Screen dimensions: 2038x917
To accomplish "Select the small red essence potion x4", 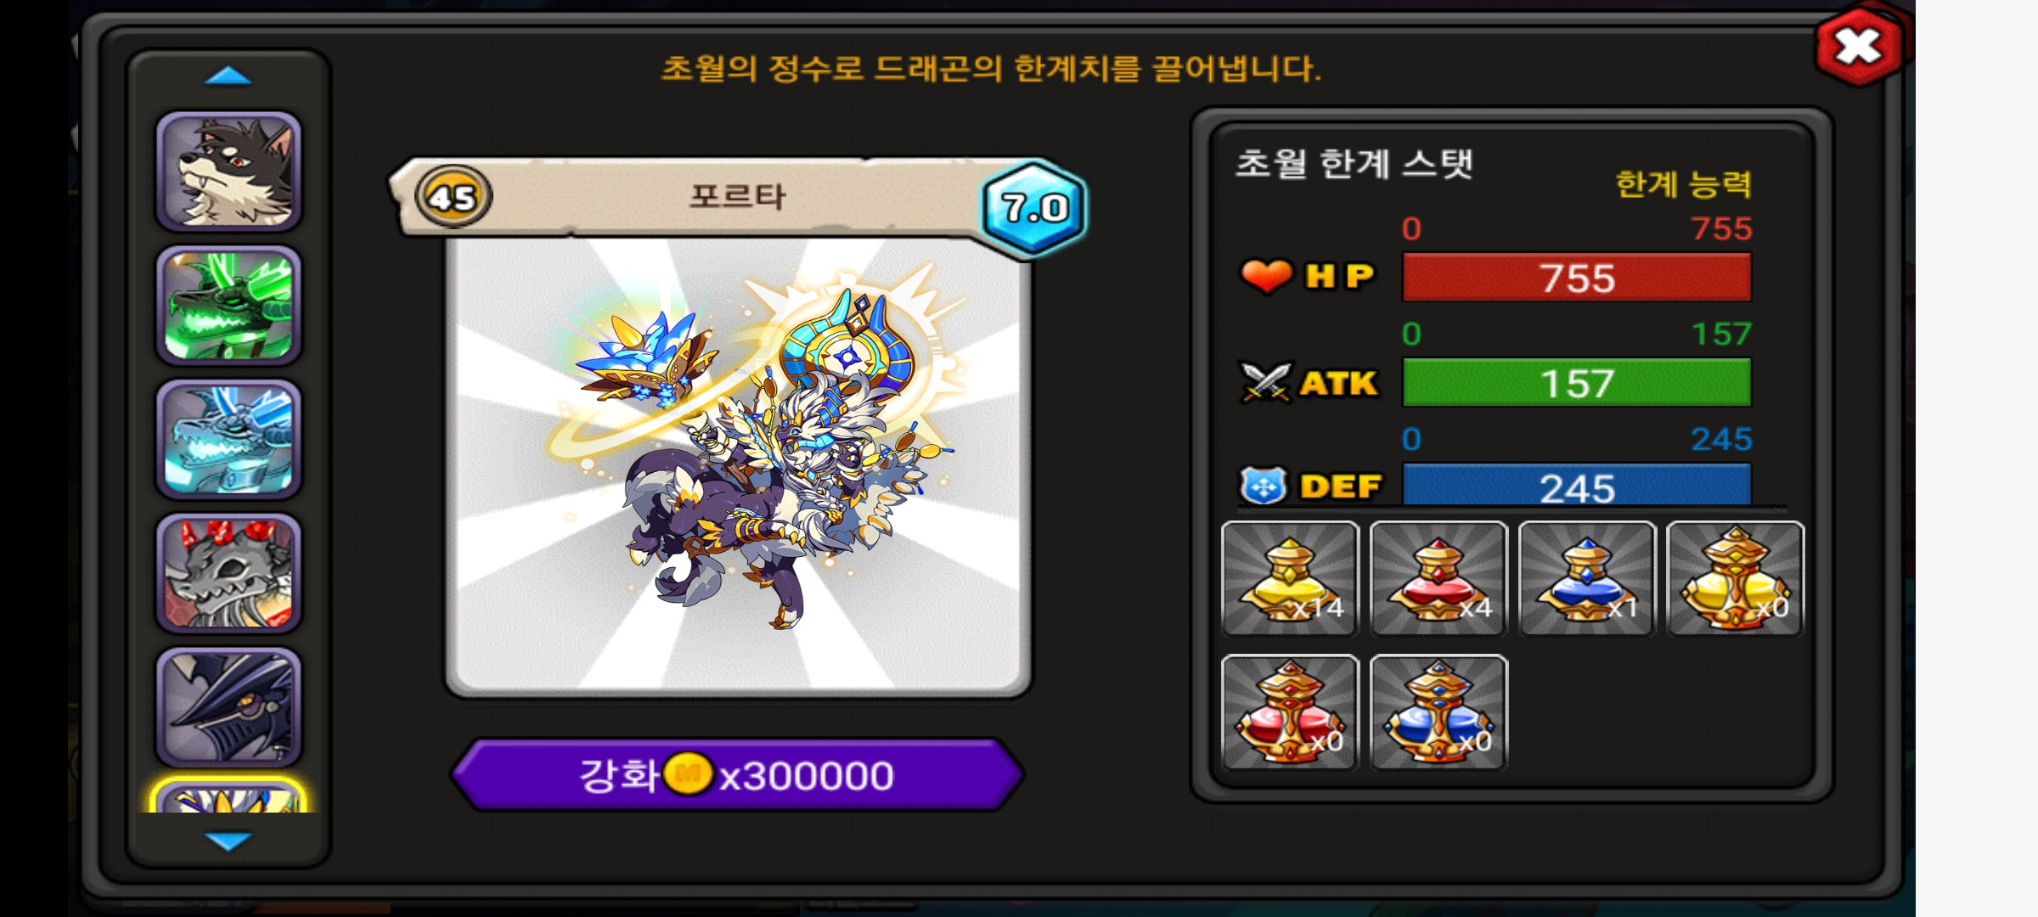I will coord(1438,578).
